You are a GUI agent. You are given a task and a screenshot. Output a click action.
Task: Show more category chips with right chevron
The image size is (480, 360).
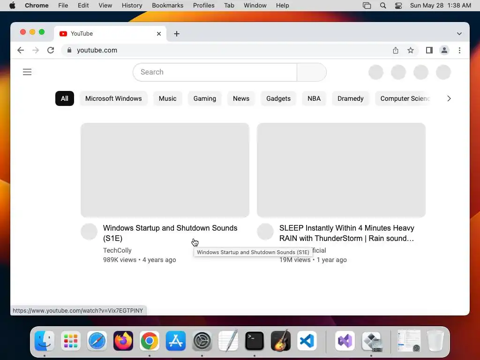click(x=449, y=98)
